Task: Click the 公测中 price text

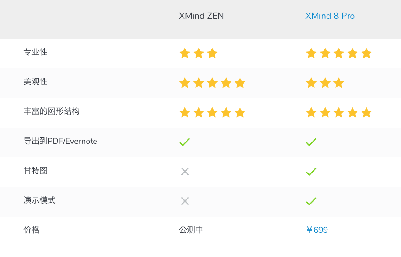Action: (x=191, y=230)
